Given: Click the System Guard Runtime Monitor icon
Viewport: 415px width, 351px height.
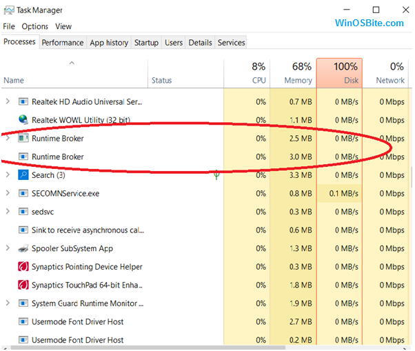Looking at the screenshot, I should tap(23, 303).
